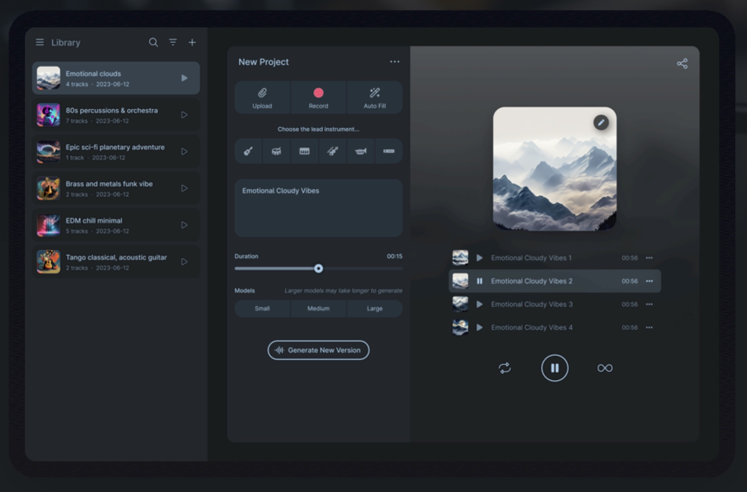Open the library filter menu
Image resolution: width=747 pixels, height=492 pixels.
point(173,42)
